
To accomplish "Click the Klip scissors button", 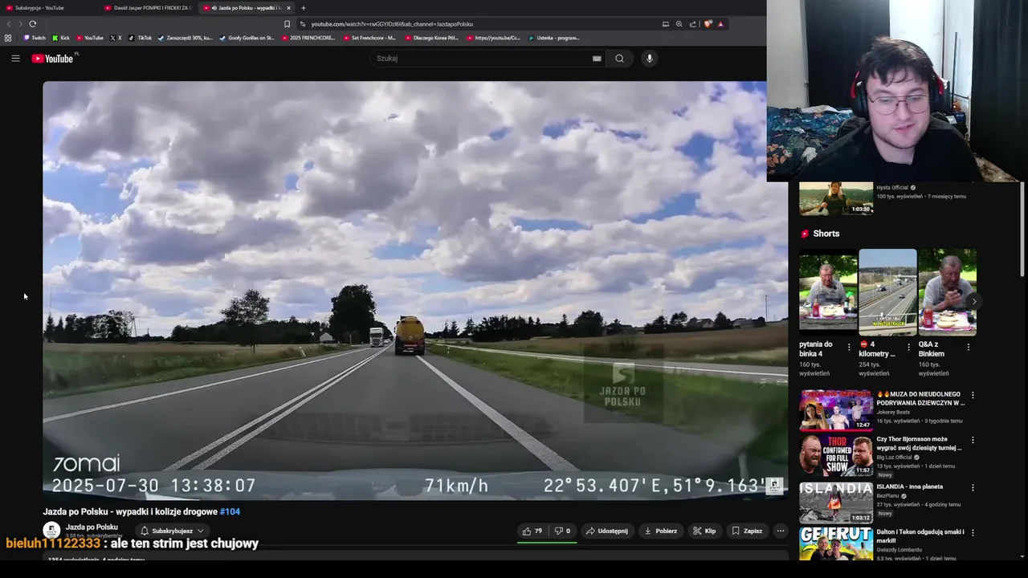I will pos(704,531).
